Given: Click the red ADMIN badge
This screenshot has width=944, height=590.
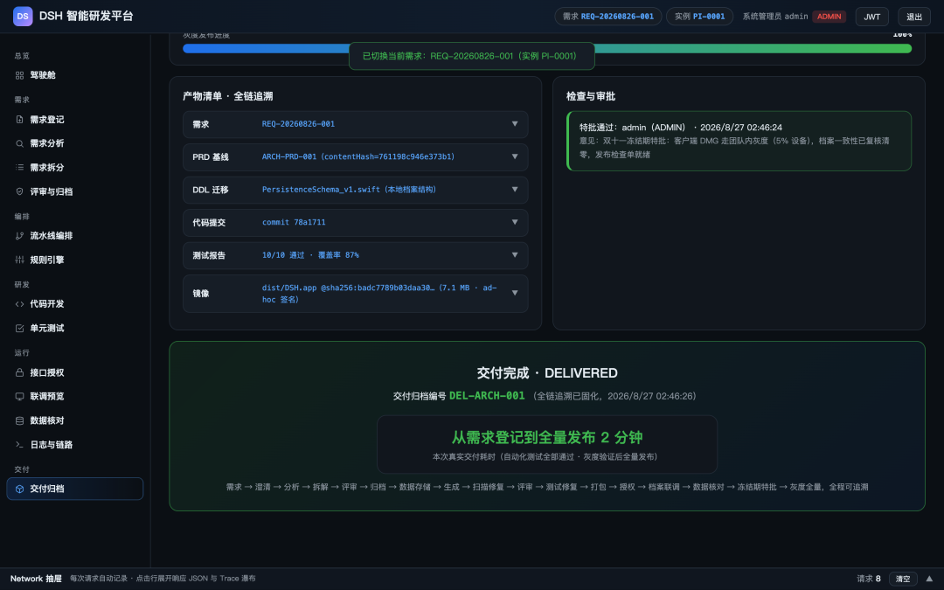Looking at the screenshot, I should [x=829, y=17].
